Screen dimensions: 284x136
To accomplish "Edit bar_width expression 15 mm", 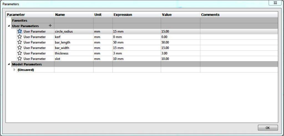I will click(x=136, y=48).
